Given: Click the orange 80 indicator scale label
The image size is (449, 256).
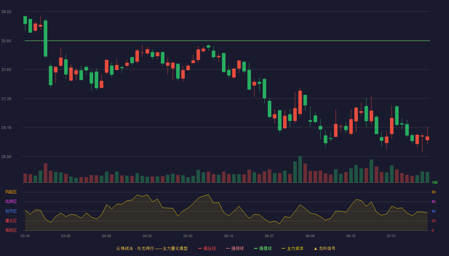Looking at the screenshot, I should click(434, 192).
